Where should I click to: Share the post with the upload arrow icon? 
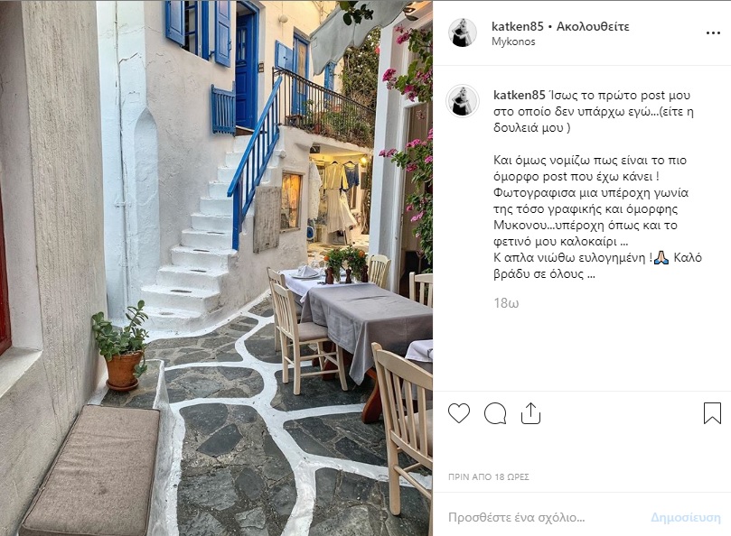point(530,413)
